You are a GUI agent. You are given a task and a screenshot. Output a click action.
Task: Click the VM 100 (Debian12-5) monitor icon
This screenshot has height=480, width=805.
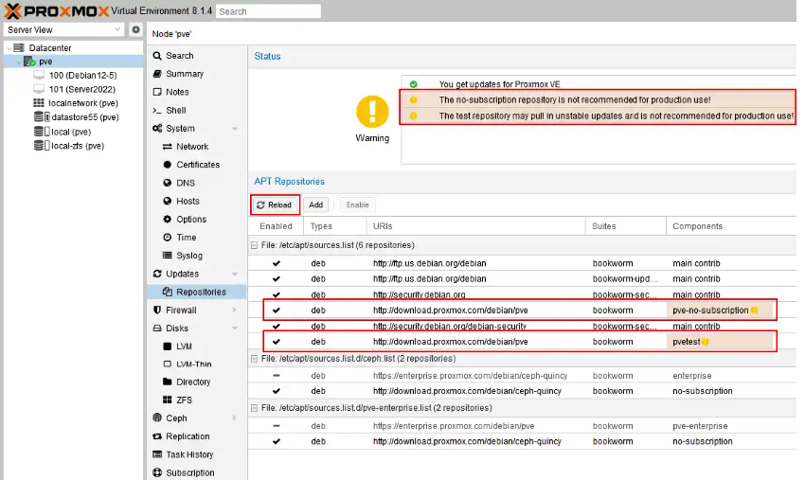click(x=39, y=75)
